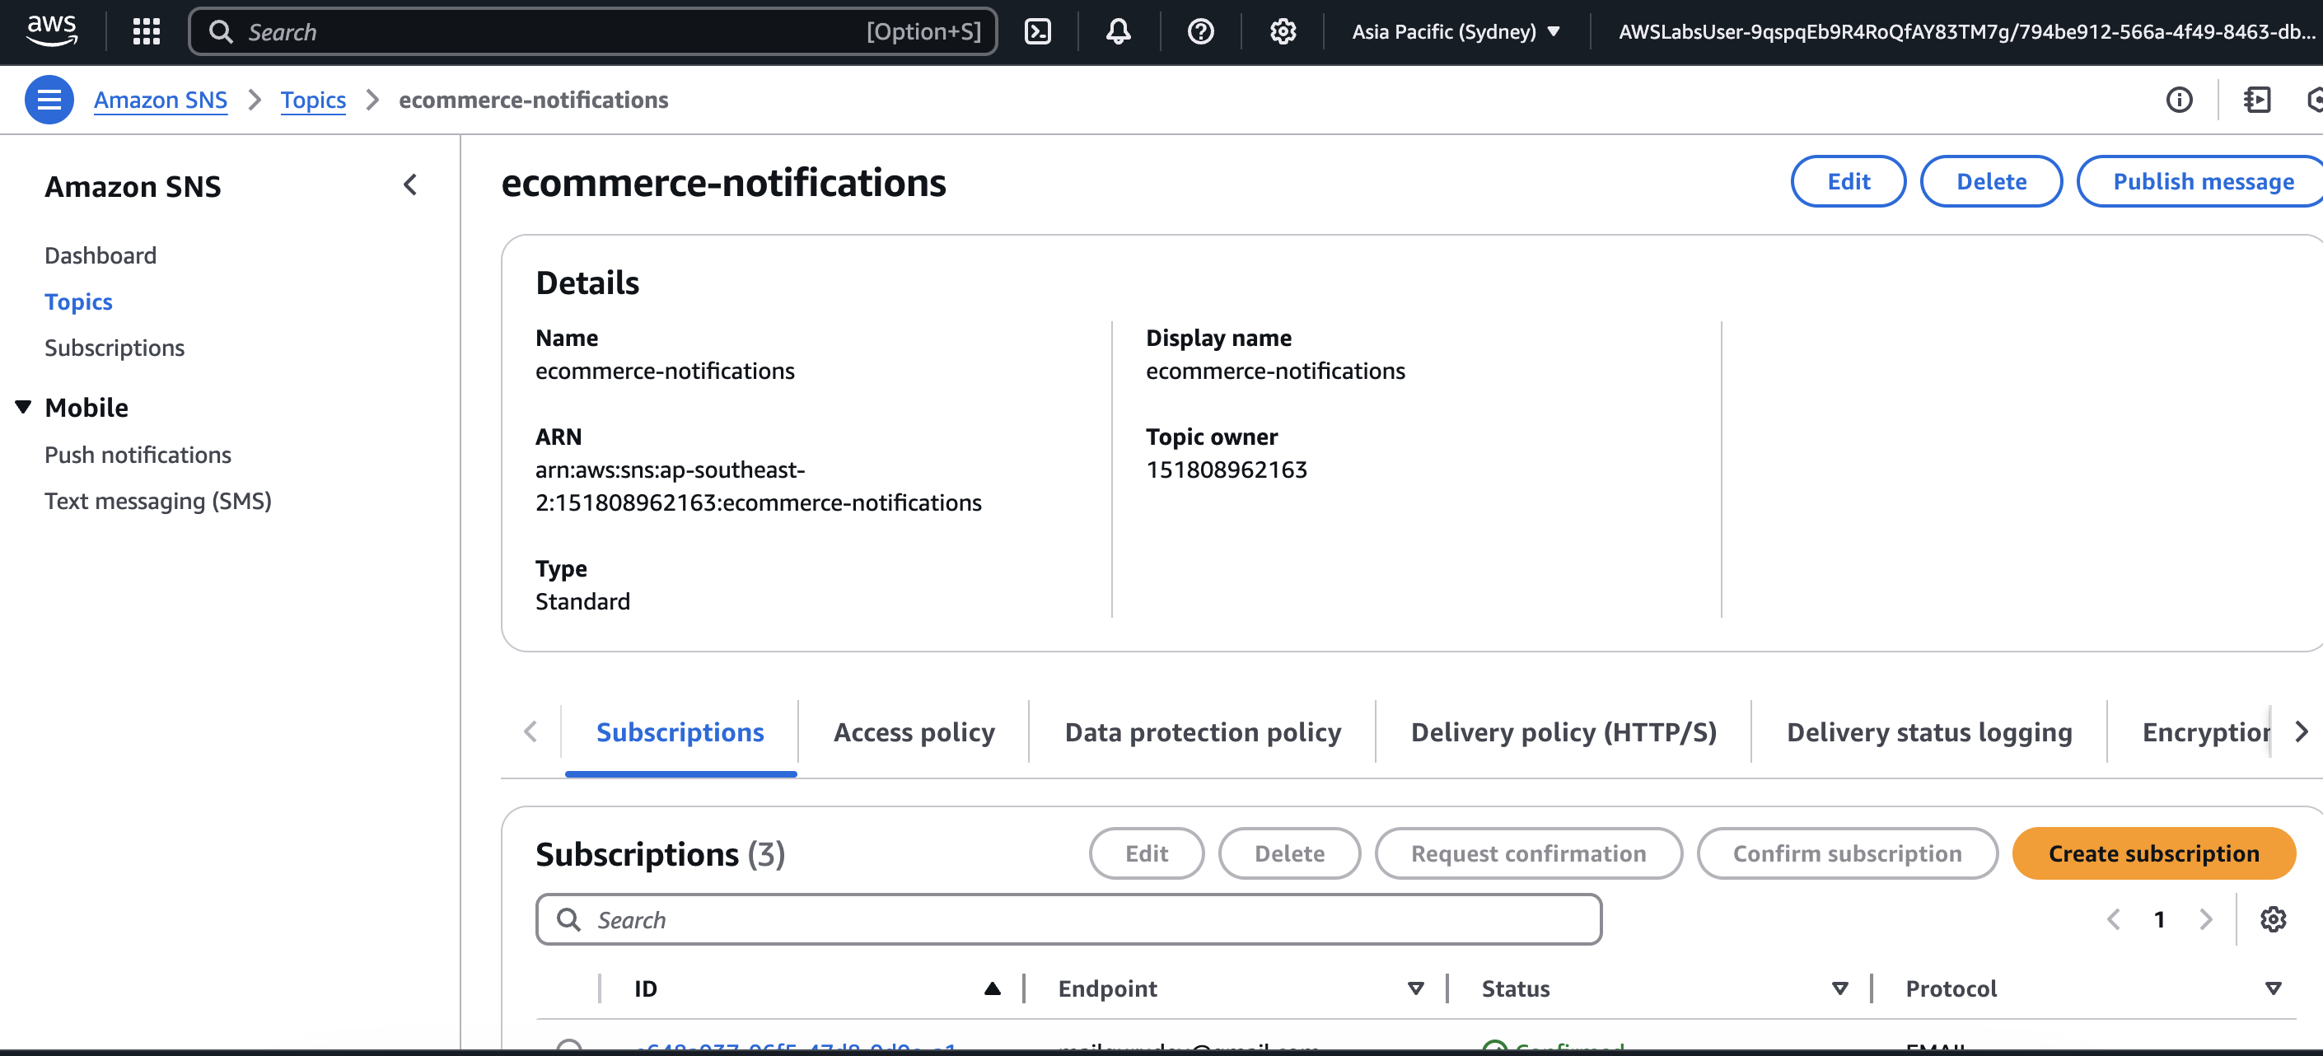
Task: Show more tabs with right arrow
Action: [x=2301, y=731]
